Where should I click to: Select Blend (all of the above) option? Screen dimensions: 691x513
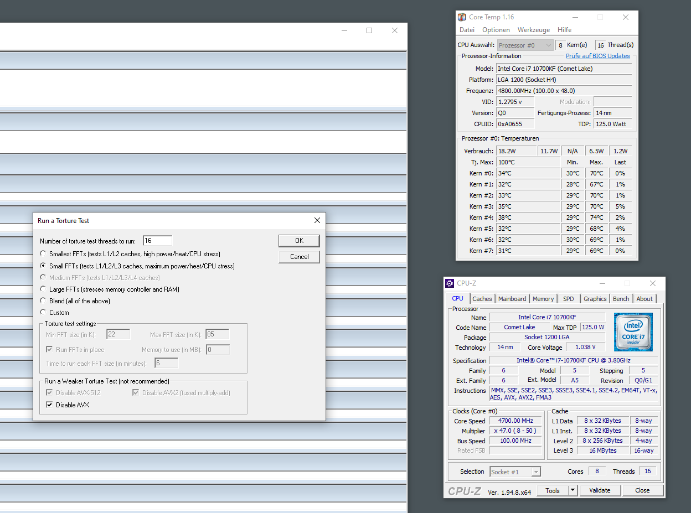click(43, 301)
